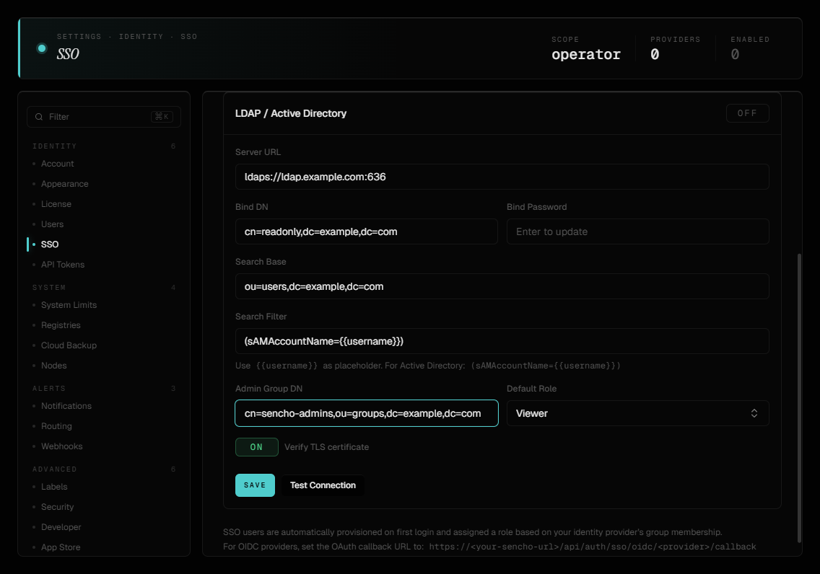Click the 'LDAP / Active Directory' heading

point(291,113)
